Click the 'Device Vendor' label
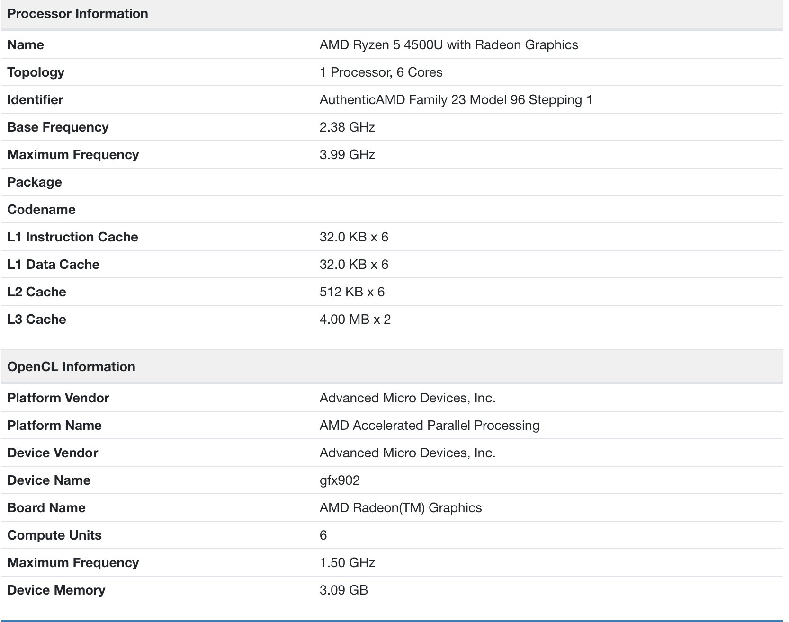The height and width of the screenshot is (622, 789). click(x=53, y=453)
